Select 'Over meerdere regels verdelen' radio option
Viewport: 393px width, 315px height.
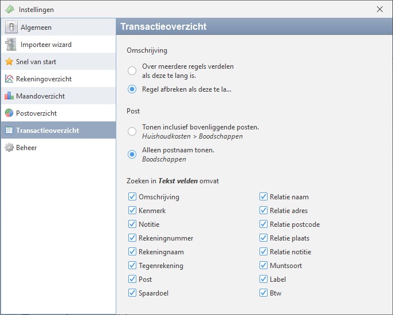tap(132, 70)
